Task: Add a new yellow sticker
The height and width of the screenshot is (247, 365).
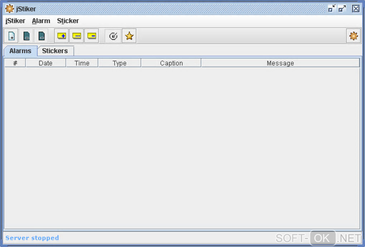Action: click(x=62, y=36)
